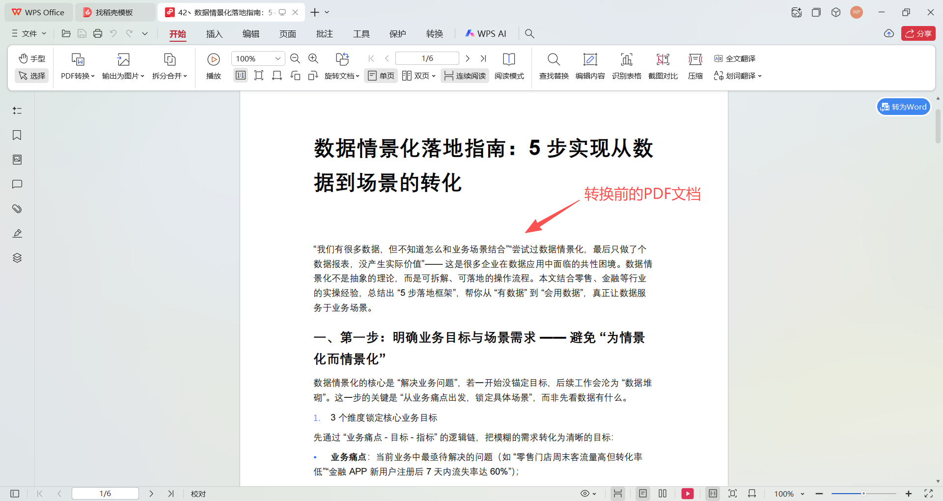Viewport: 943px width, 501px height.
Task: Open the bookmarks panel in left sidebar
Action: (17, 135)
